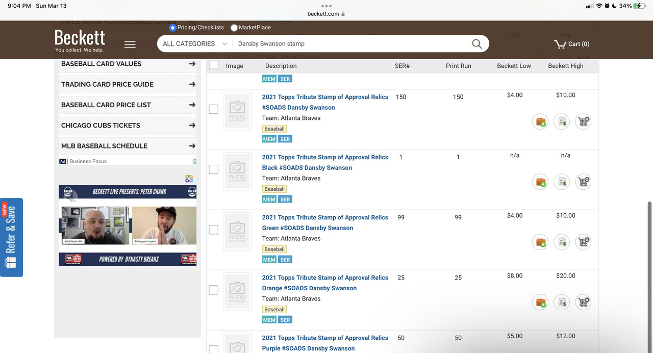Check the Green #SOADS Dansby Swanson row
Screen dimensions: 653x353
click(214, 230)
